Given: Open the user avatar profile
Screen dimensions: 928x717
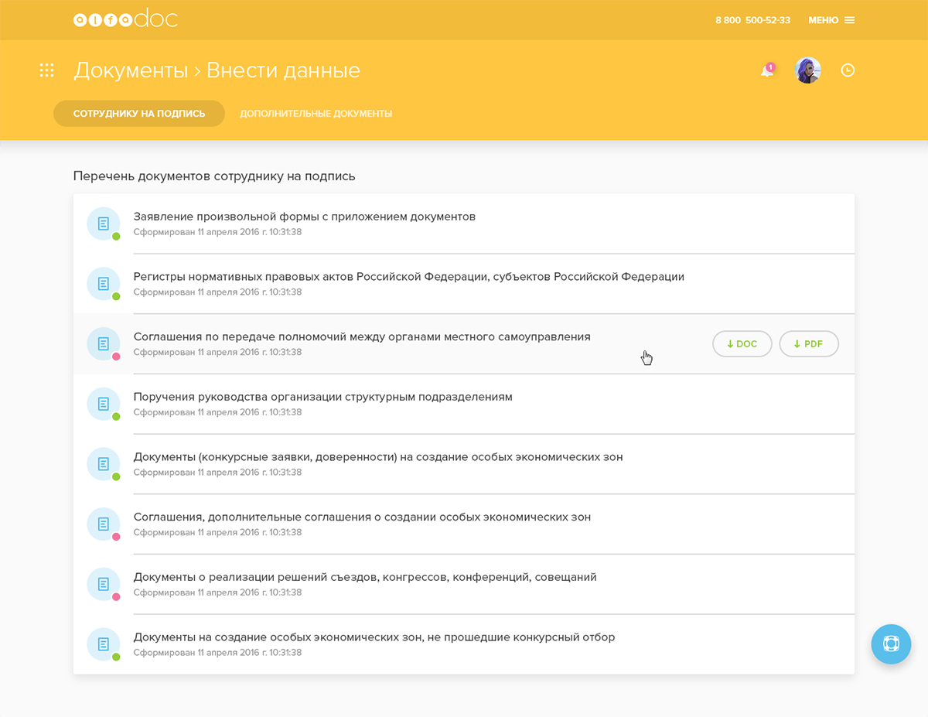Looking at the screenshot, I should 807,70.
